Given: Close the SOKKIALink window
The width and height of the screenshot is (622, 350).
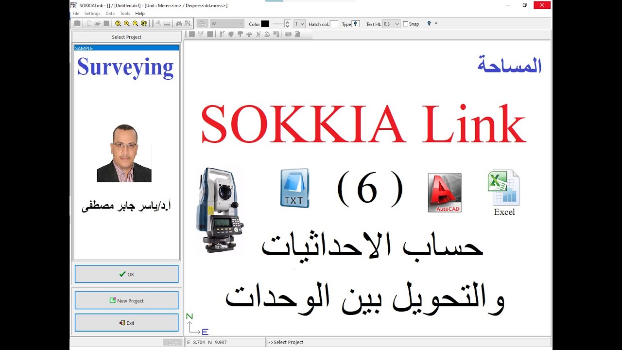Looking at the screenshot, I should [x=542, y=5].
